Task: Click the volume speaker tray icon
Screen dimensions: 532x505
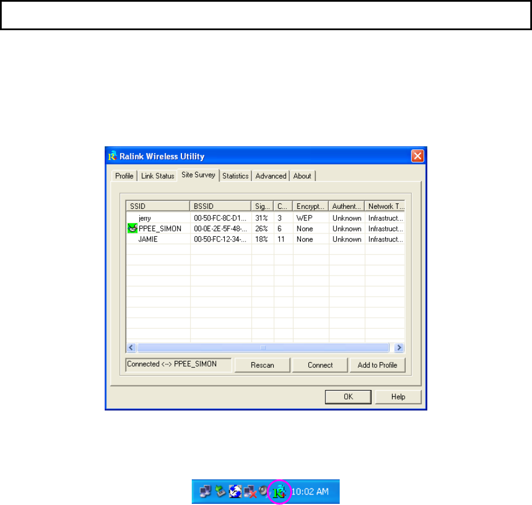Action: click(x=263, y=491)
